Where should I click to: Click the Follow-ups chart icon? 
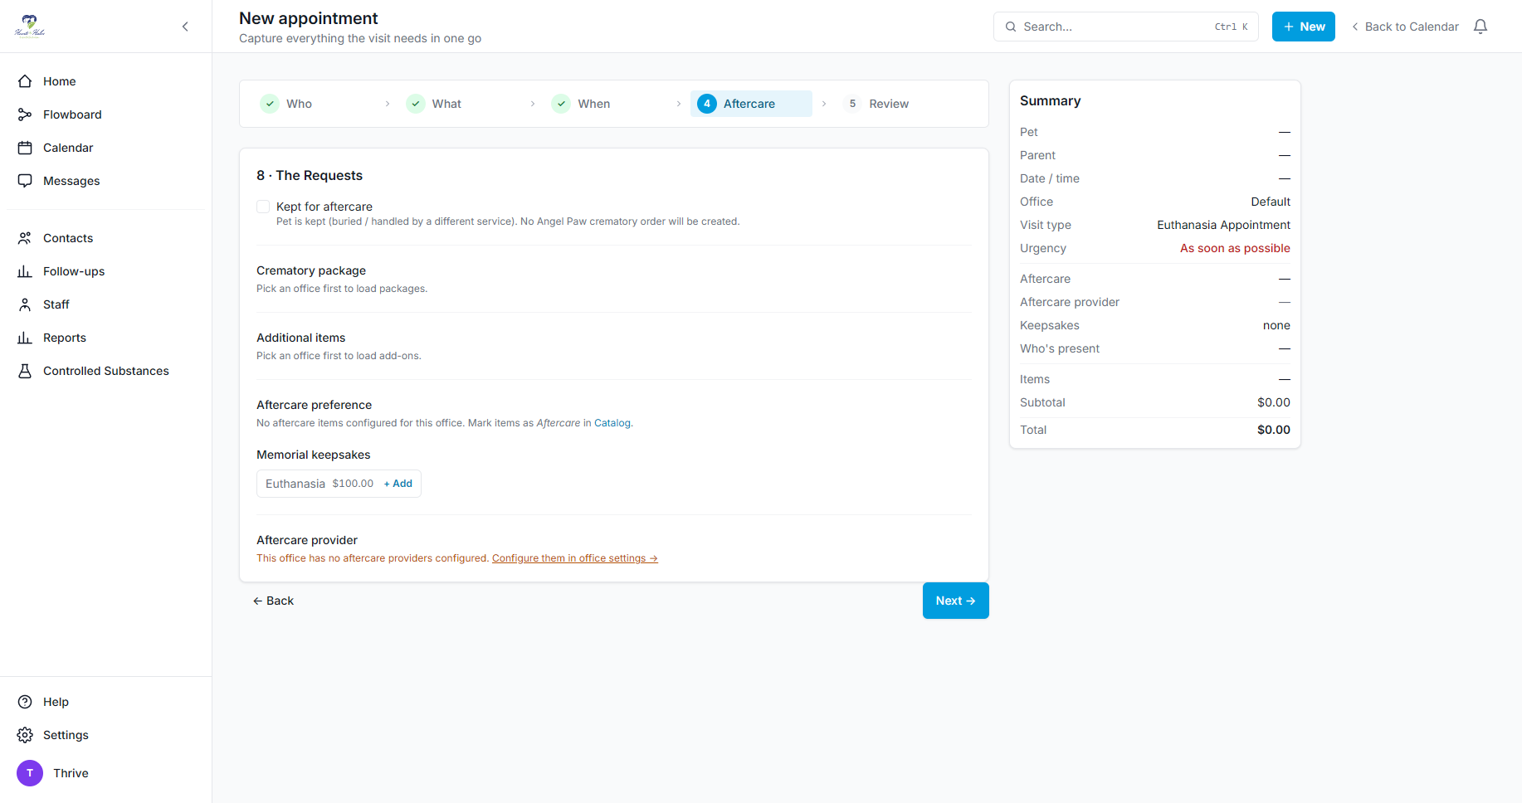(x=25, y=271)
